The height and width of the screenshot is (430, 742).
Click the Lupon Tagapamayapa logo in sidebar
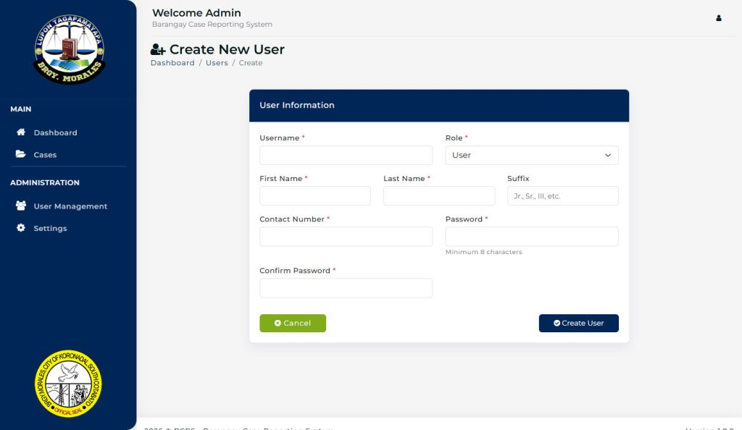pyautogui.click(x=69, y=49)
